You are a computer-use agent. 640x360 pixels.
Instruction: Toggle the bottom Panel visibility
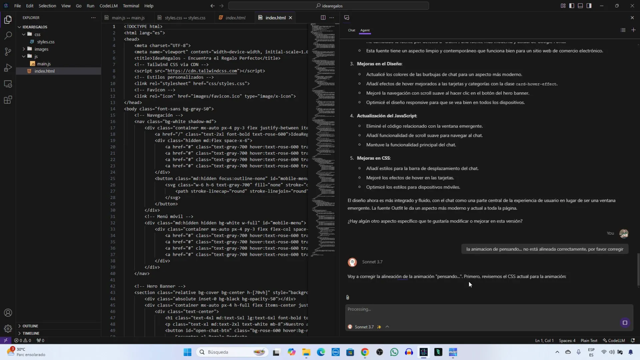[580, 6]
